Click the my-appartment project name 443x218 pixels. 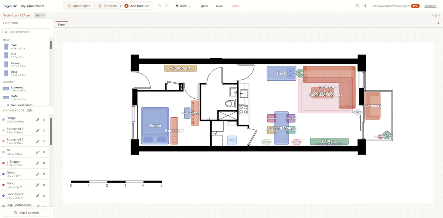click(x=33, y=6)
